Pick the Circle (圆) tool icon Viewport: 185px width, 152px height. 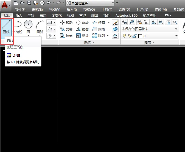point(28,24)
